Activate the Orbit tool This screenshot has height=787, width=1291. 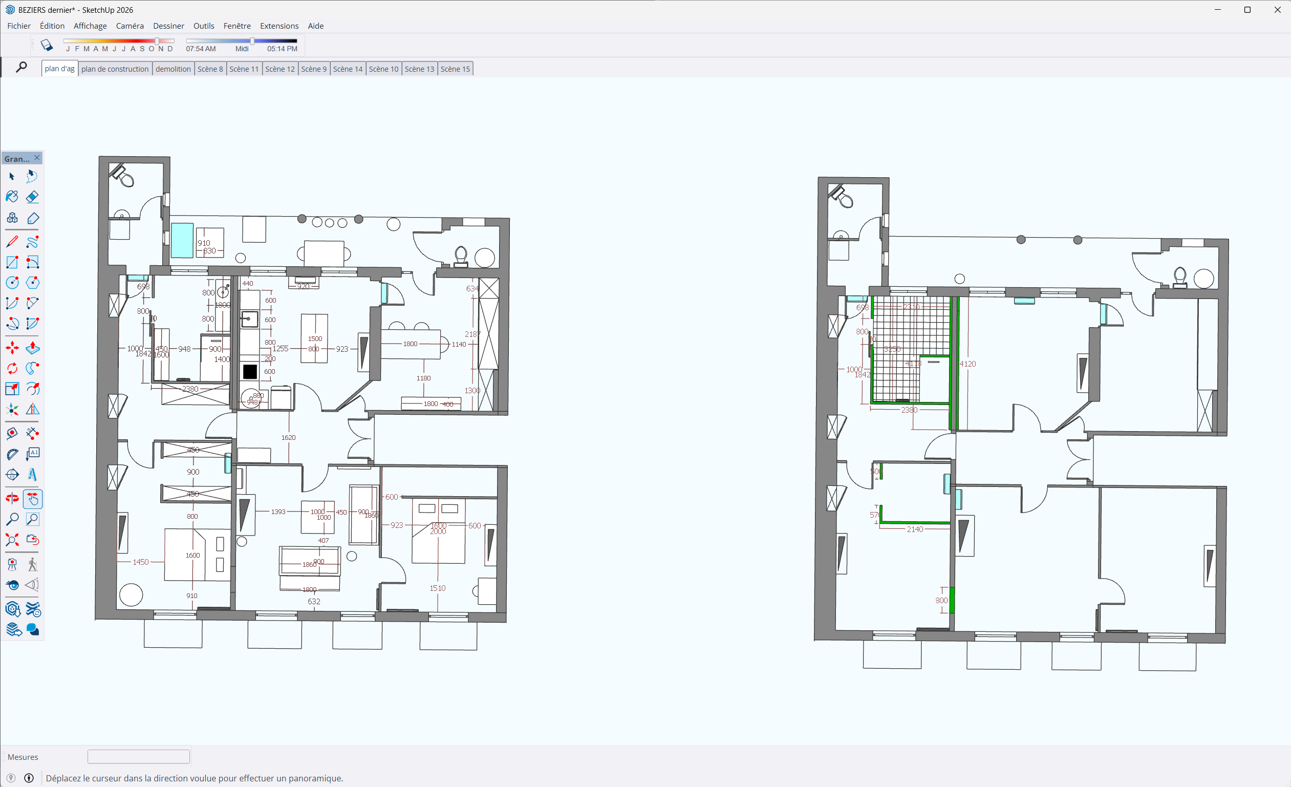point(12,498)
